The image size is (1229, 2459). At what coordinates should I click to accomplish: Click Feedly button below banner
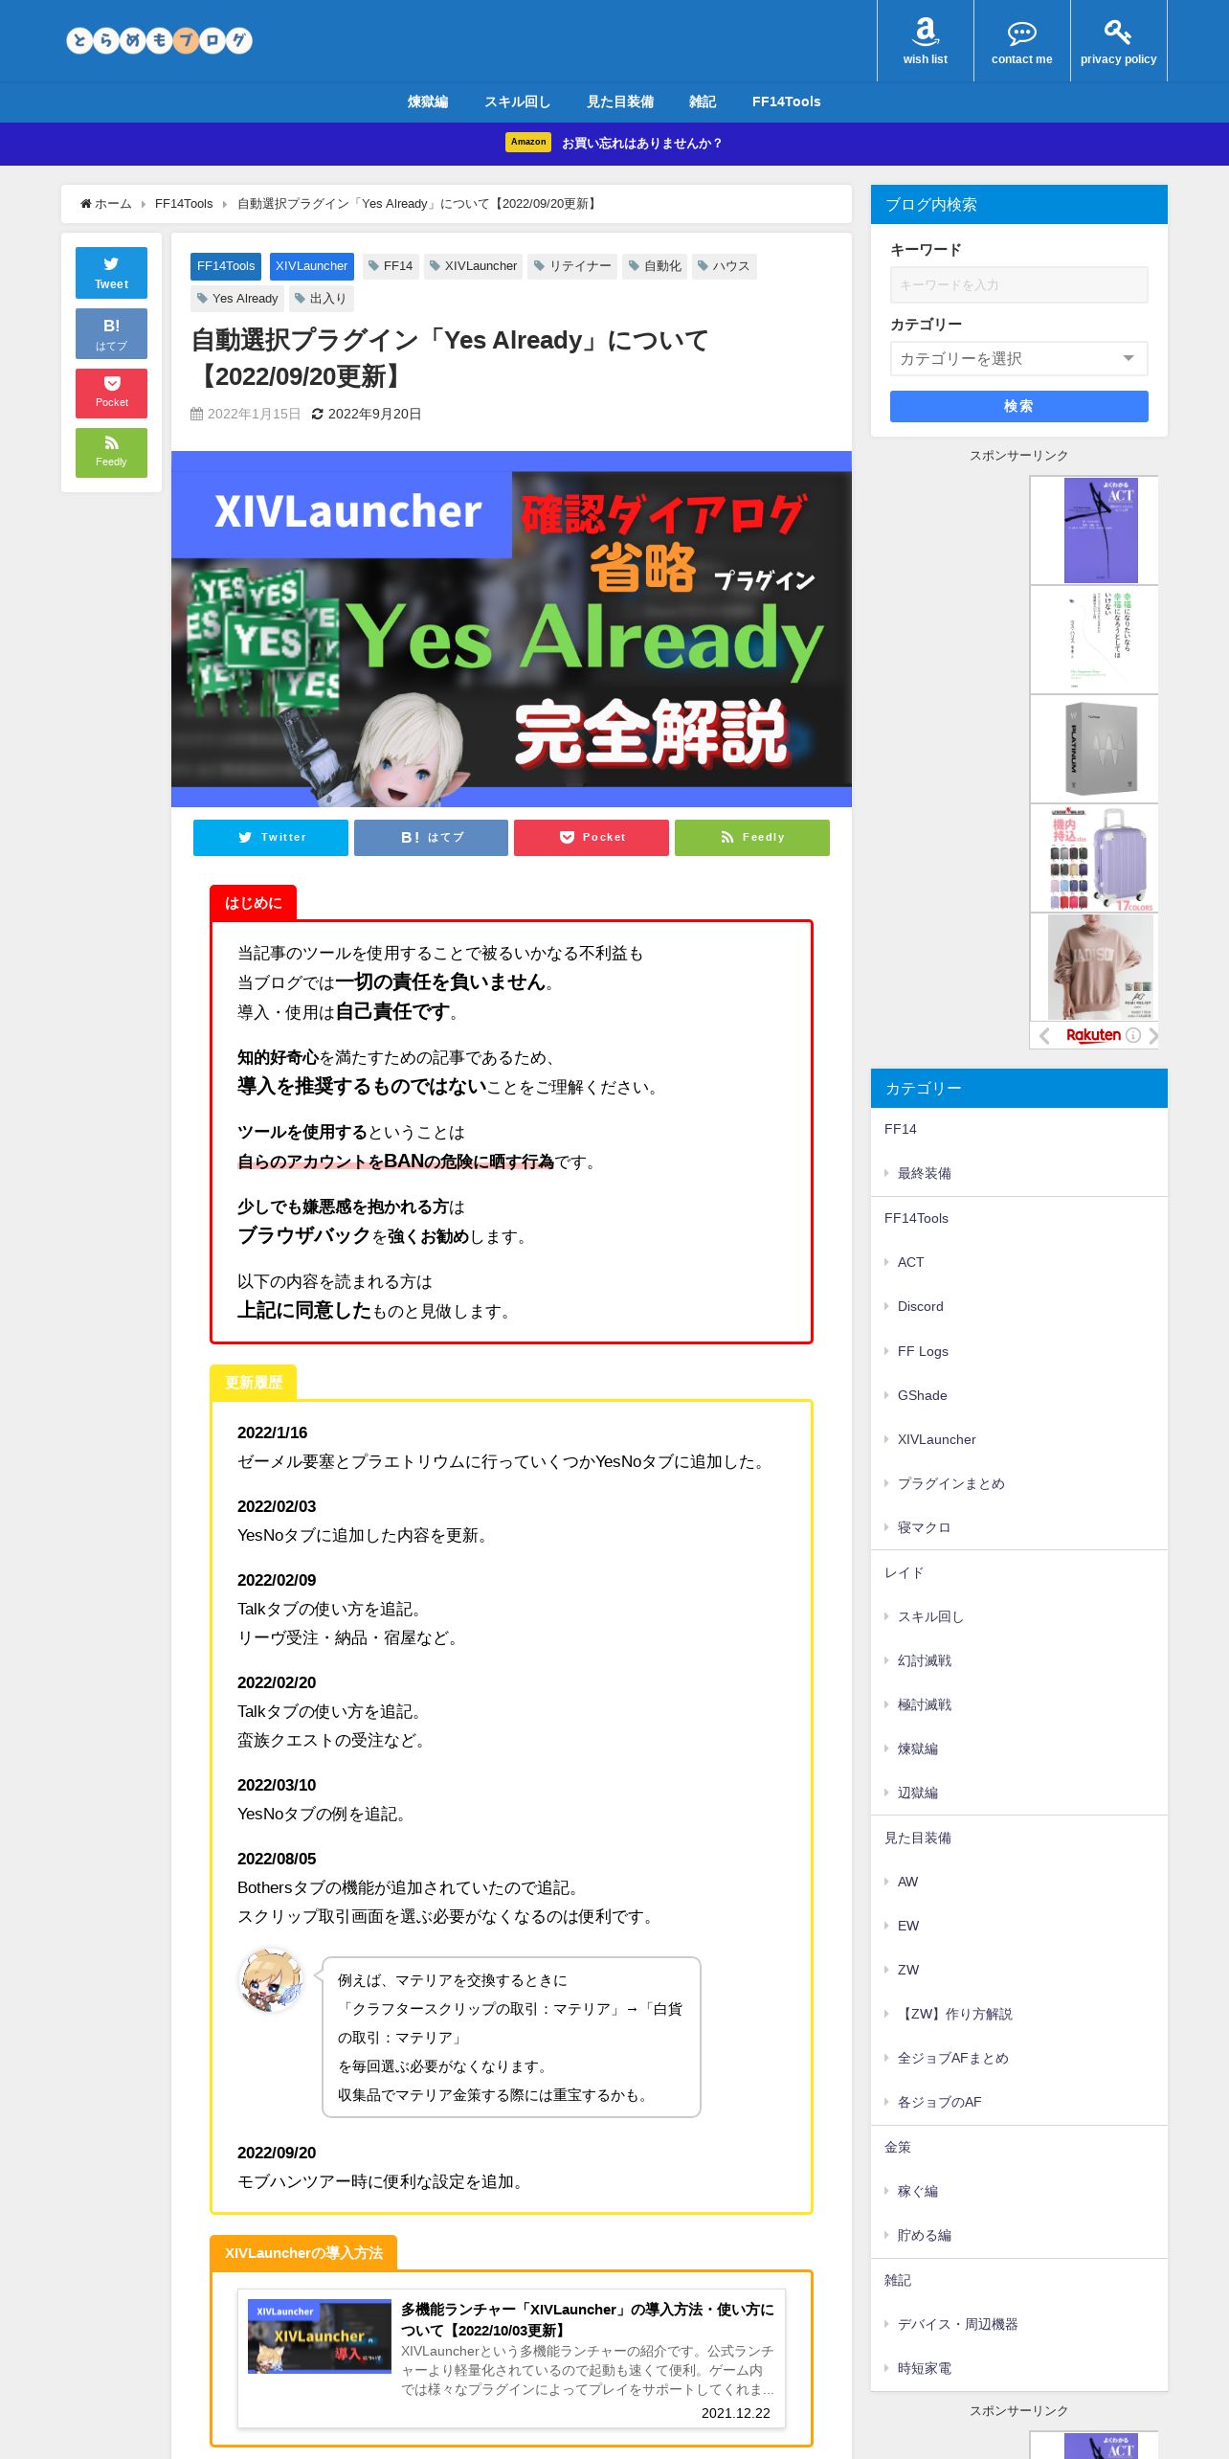pyautogui.click(x=752, y=837)
